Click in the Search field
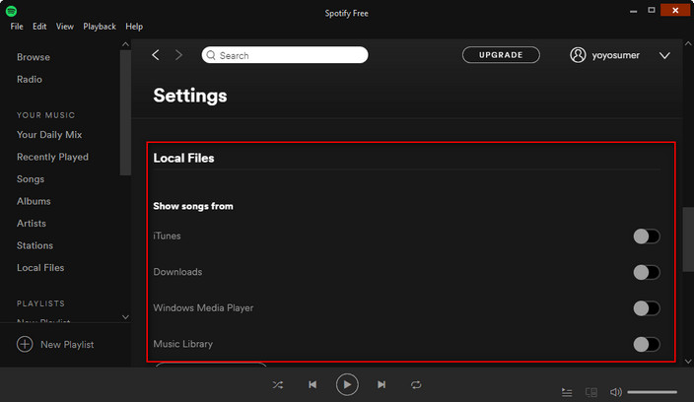Screen dimensions: 694x402 click(285, 55)
